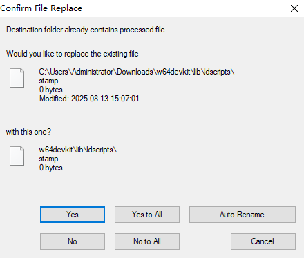Choose Yes to All
Image resolution: width=304 pixels, height=258 pixels.
147,215
